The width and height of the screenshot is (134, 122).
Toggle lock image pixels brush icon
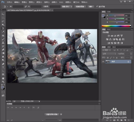(111, 58)
